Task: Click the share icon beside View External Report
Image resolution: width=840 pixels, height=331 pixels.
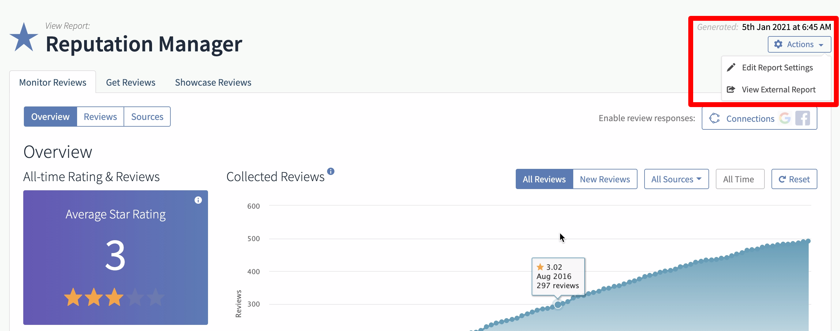Action: point(731,89)
